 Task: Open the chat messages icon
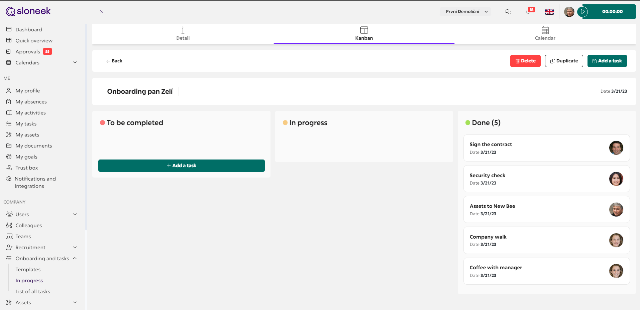[x=508, y=12]
